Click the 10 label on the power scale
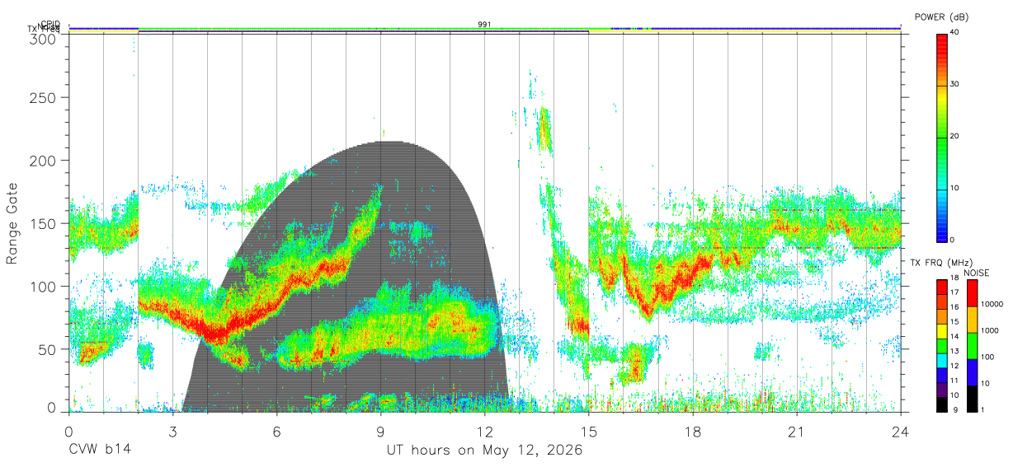 (x=955, y=188)
